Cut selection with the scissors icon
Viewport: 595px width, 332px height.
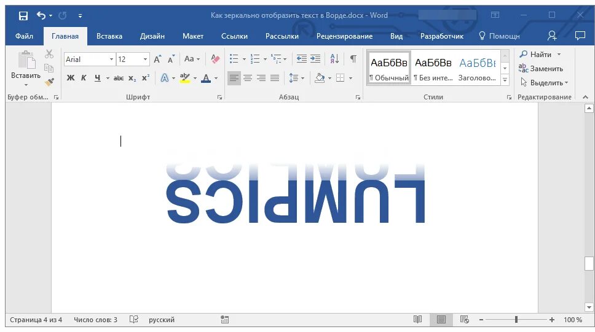pyautogui.click(x=49, y=54)
